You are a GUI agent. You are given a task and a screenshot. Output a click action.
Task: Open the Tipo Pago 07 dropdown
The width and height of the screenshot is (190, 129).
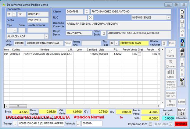116,43
